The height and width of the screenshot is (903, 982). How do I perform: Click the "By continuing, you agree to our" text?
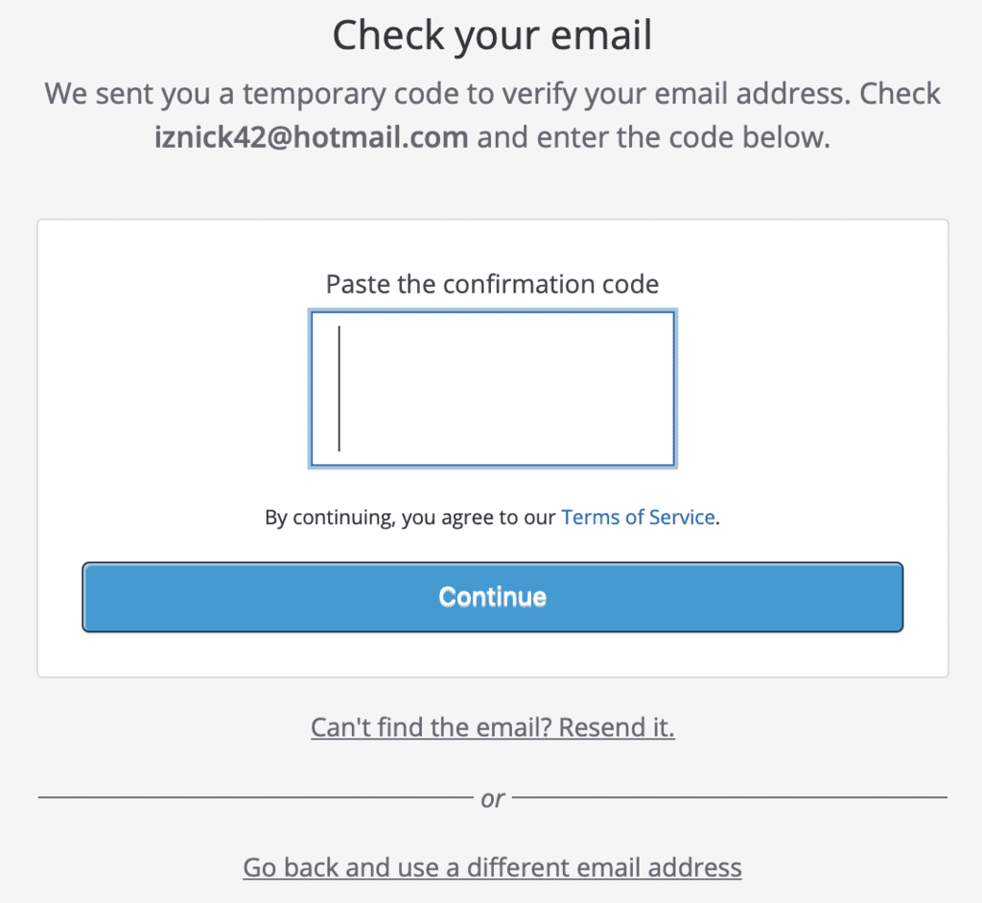click(409, 517)
